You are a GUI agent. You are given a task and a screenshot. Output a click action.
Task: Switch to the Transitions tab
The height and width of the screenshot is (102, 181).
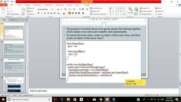pos(37,5)
